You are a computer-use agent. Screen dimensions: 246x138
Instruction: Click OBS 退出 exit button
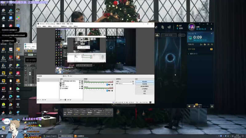coord(145,94)
